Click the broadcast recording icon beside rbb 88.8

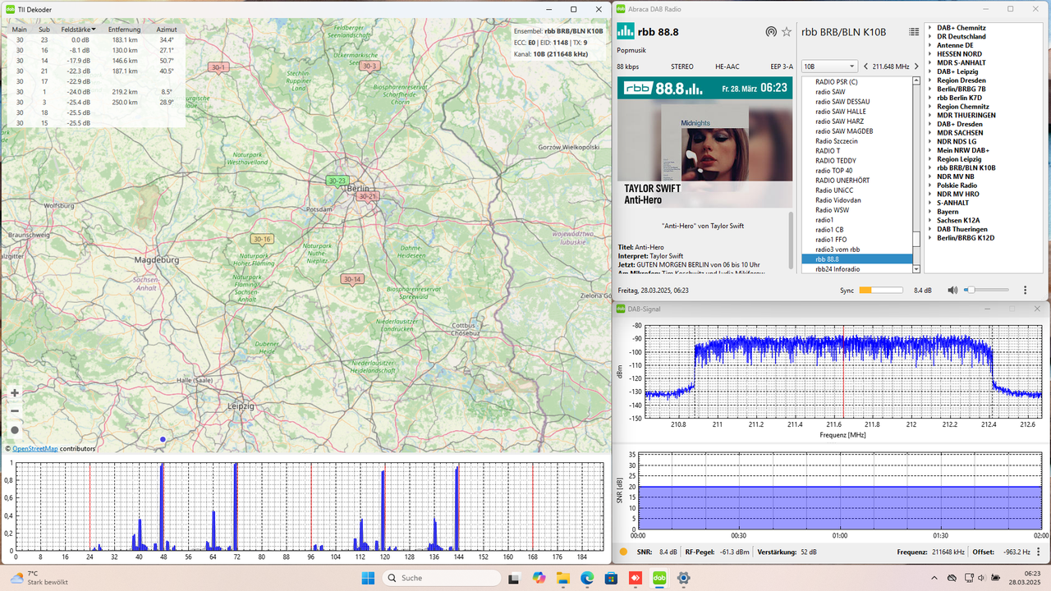pos(770,31)
